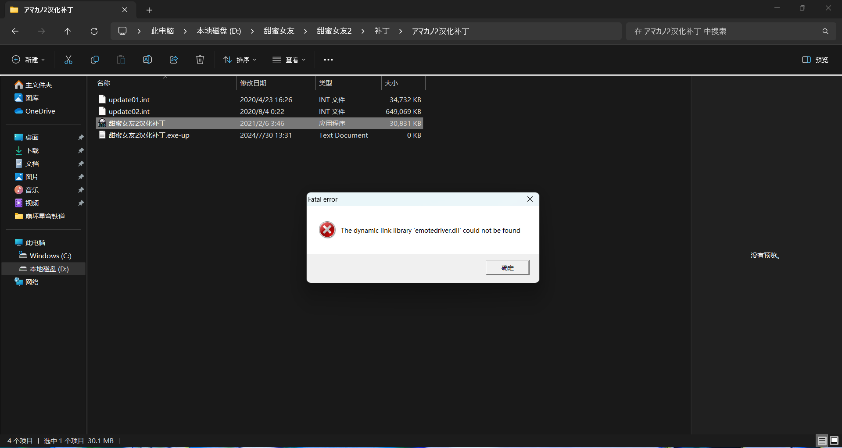Expand chevron after 补丁 in address bar

click(x=401, y=31)
